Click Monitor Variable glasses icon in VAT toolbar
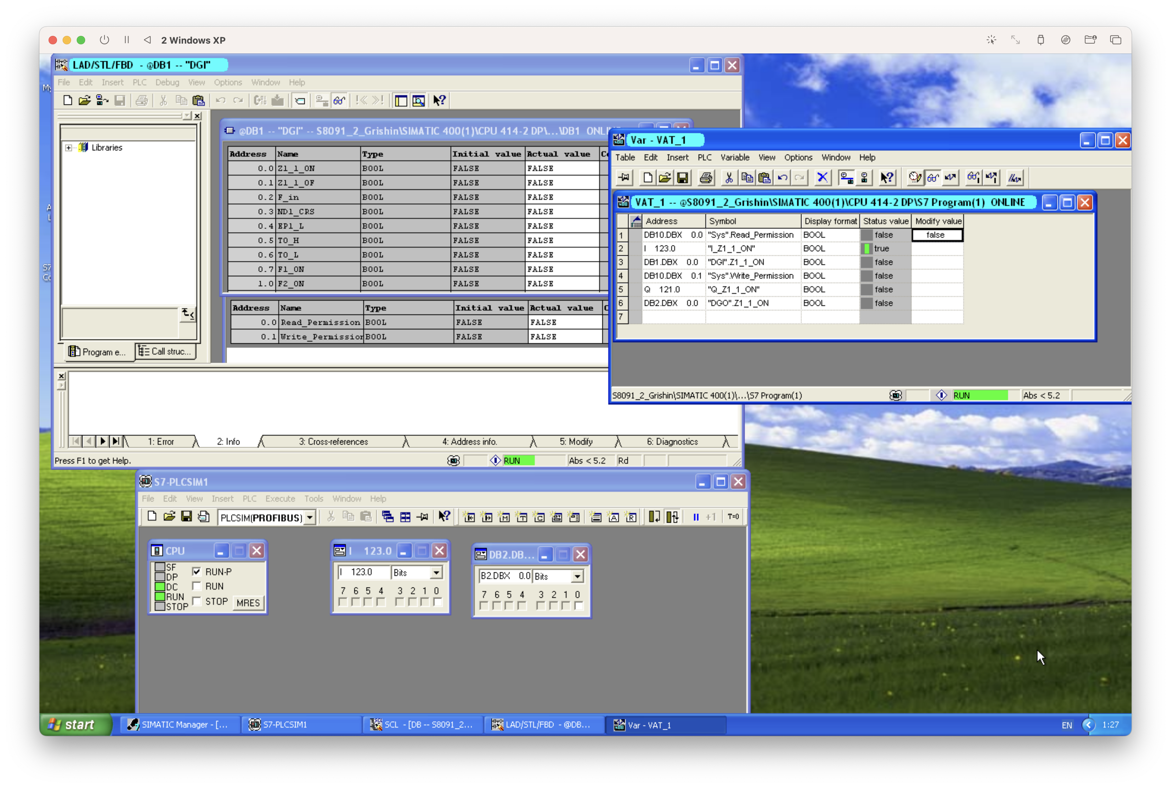 tap(933, 177)
